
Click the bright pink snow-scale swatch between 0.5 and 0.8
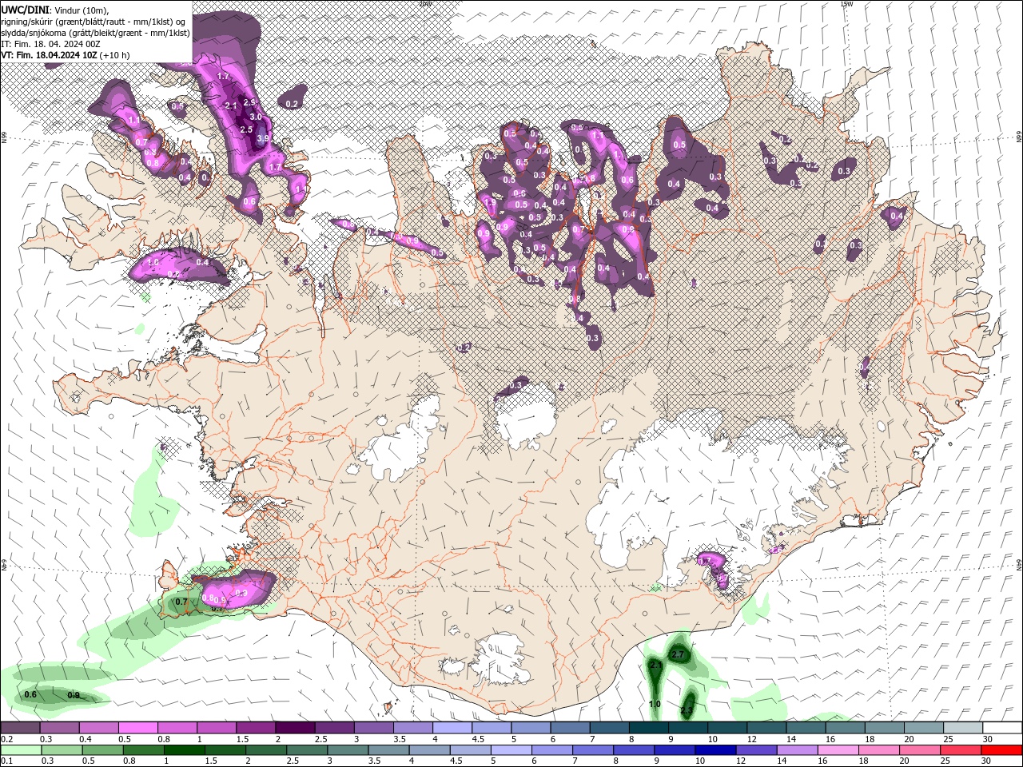pos(137,728)
